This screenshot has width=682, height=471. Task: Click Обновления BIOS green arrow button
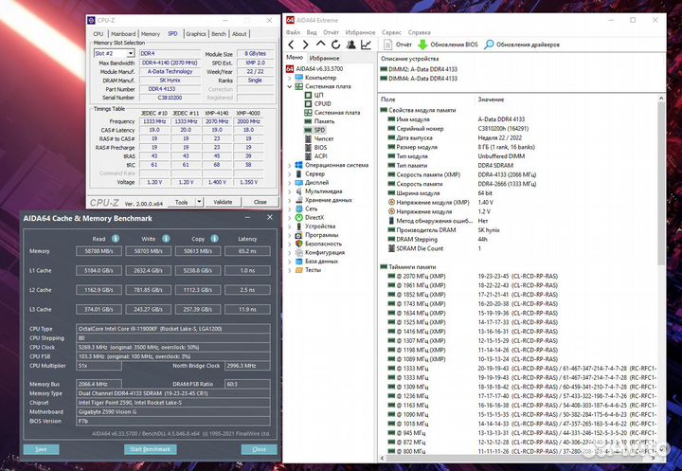point(448,45)
